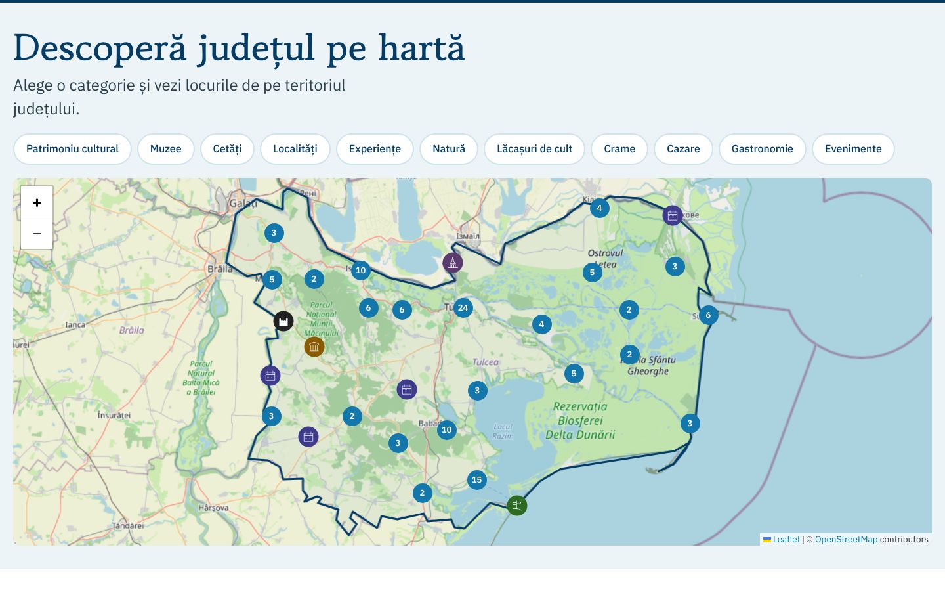Choose the Experiențe category
Viewport: 945px width, 591px height.
375,149
